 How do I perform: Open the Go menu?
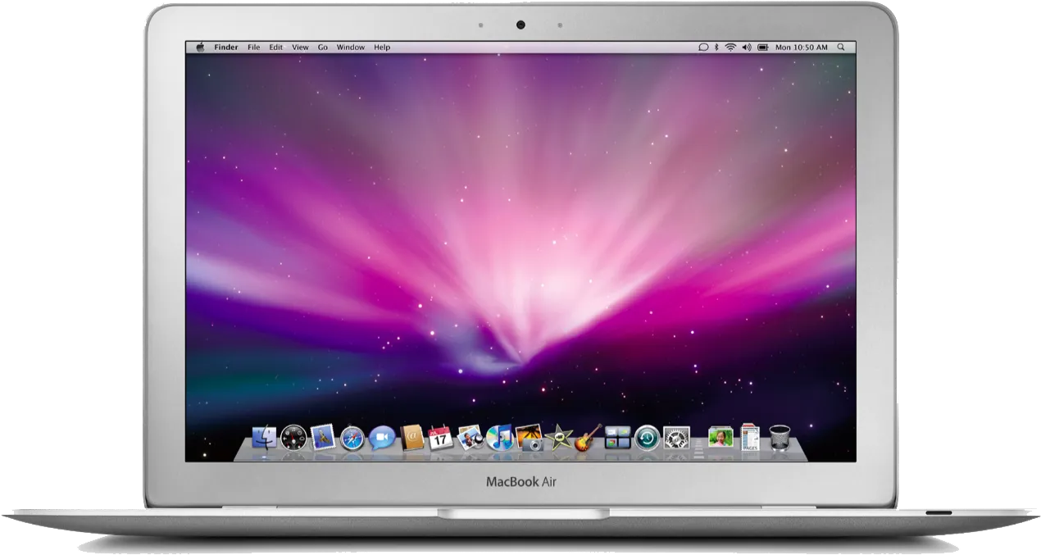coord(323,48)
